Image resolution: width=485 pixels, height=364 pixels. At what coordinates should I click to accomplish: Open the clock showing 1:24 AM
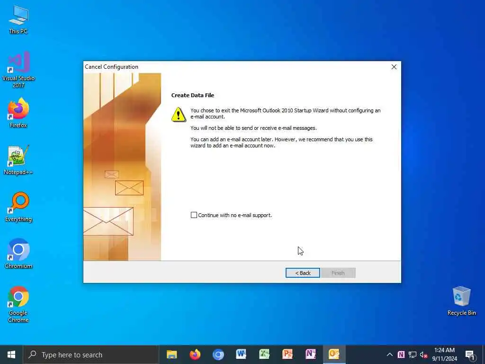pos(444,355)
